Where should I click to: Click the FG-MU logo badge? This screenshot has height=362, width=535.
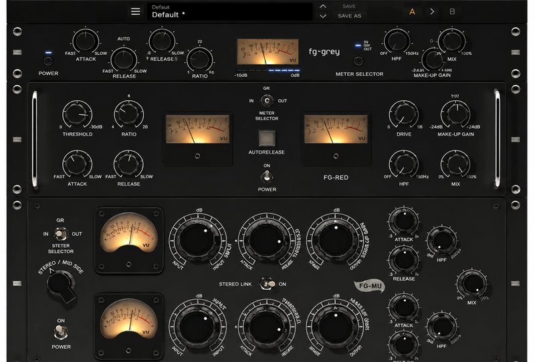pos(370,286)
